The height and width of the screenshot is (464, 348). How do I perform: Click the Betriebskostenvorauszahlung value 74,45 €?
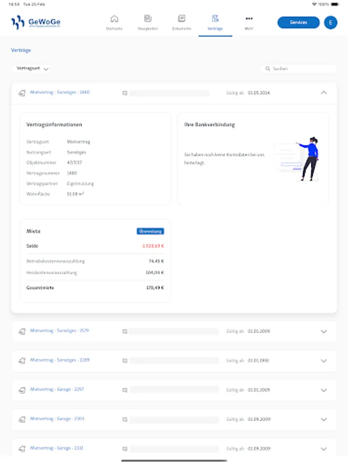coord(156,261)
